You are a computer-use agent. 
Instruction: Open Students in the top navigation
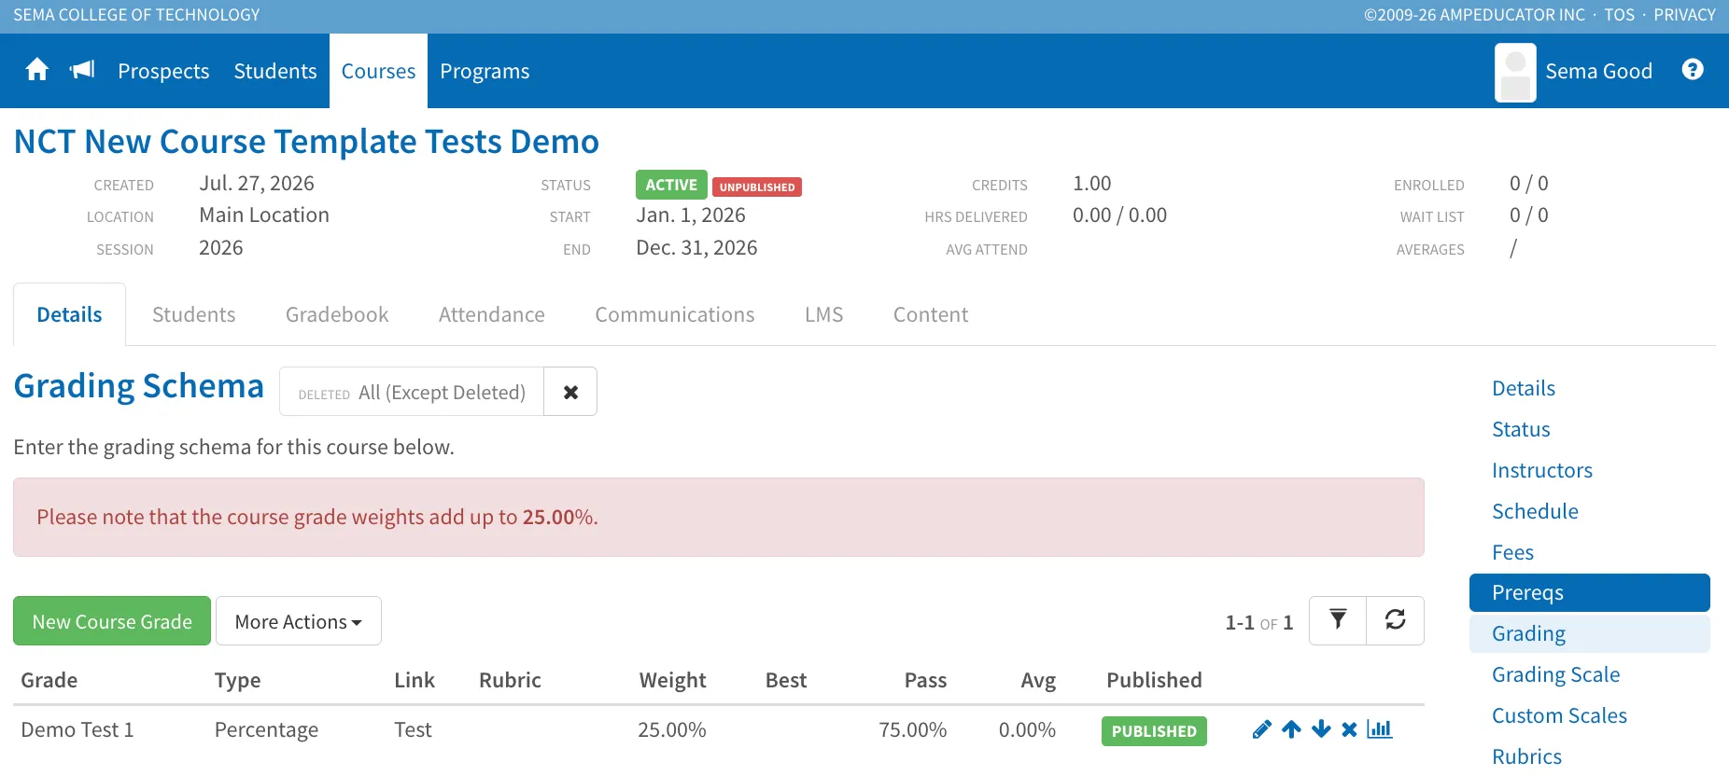[275, 71]
